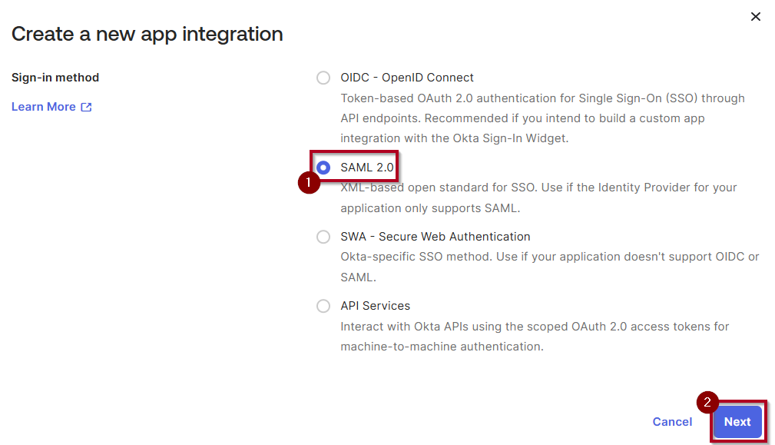The image size is (775, 445).
Task: Click the numbered badge 1 annotation
Action: (310, 183)
